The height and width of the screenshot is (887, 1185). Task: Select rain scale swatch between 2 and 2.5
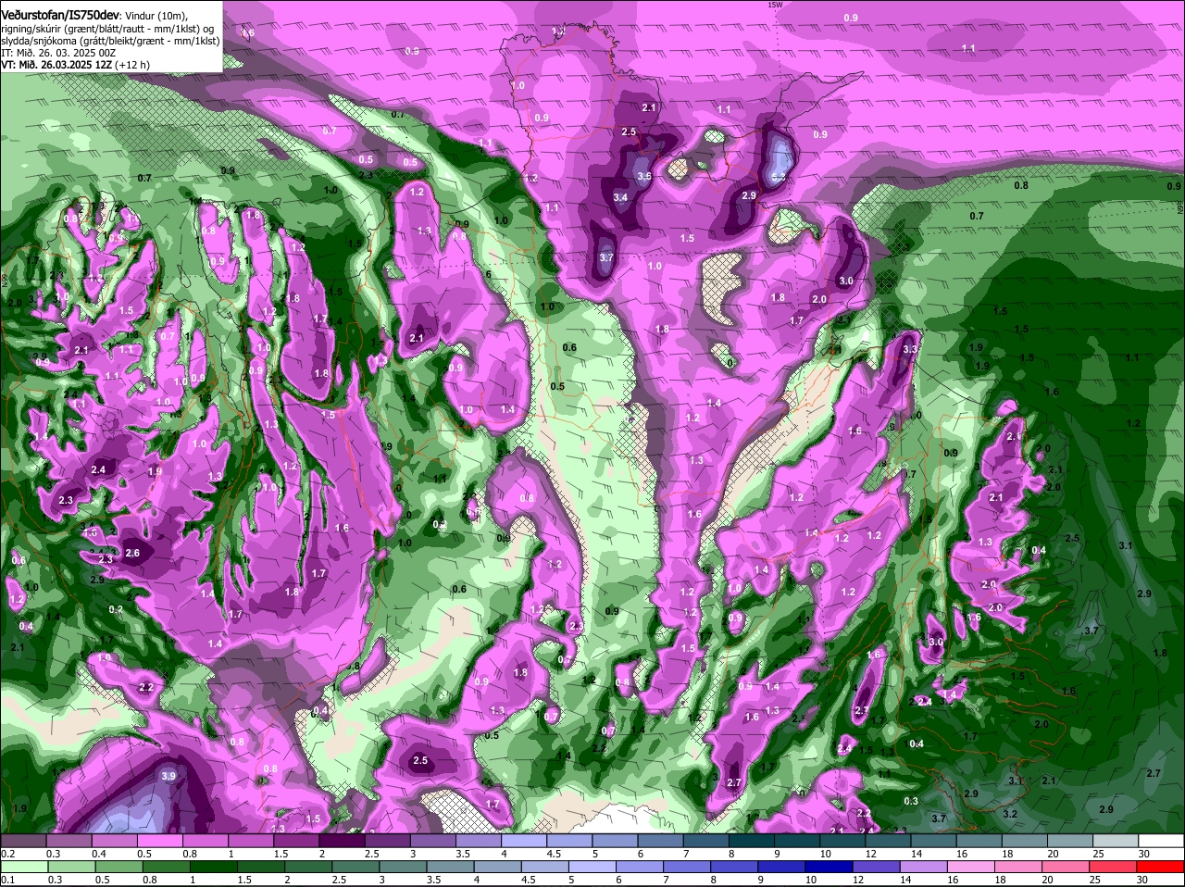308,867
